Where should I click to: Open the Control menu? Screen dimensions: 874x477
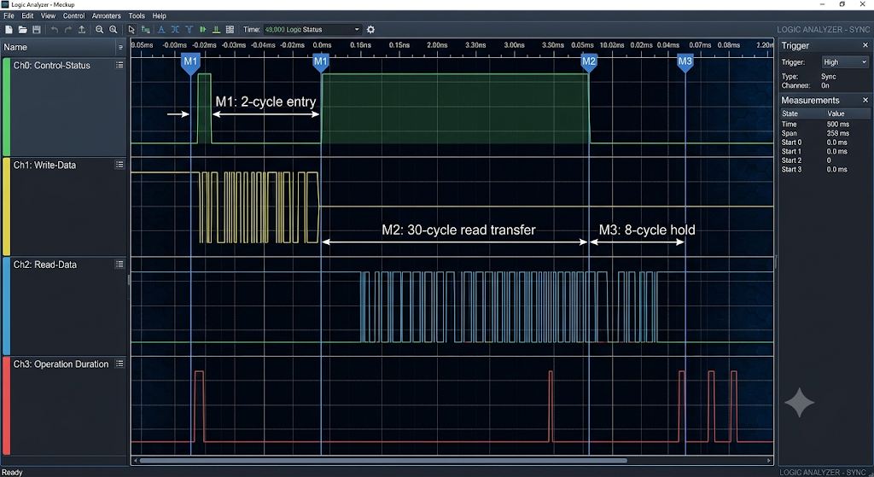[73, 15]
